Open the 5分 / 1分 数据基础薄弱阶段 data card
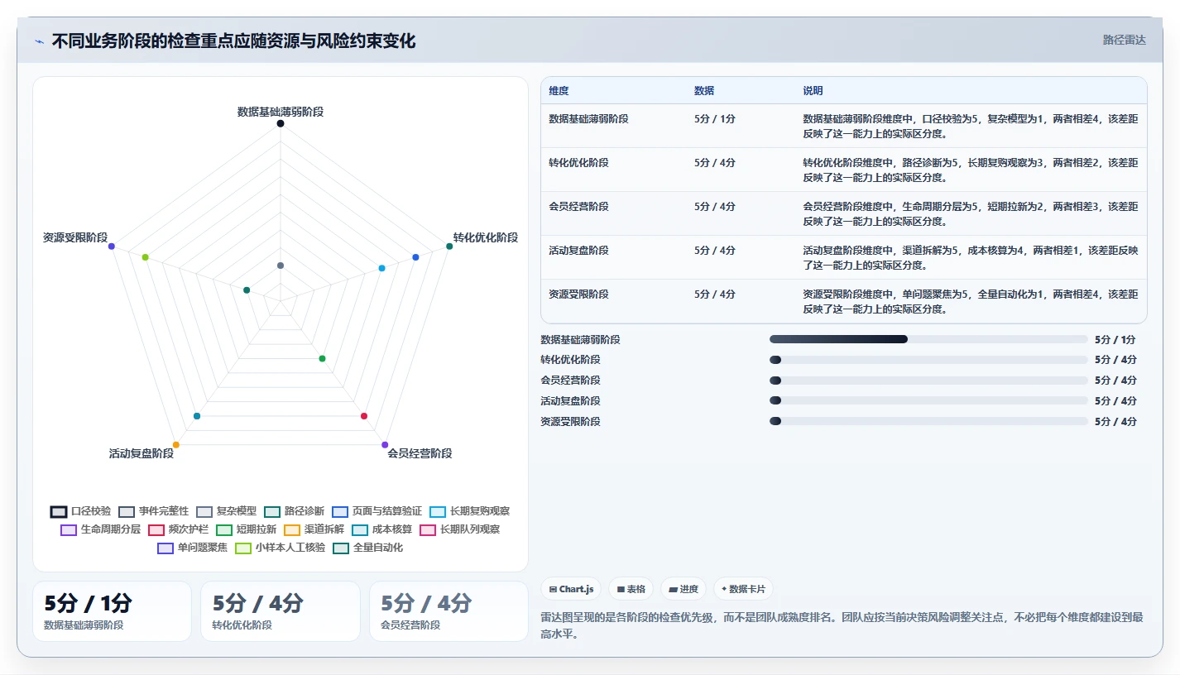This screenshot has width=1180, height=675. [112, 611]
